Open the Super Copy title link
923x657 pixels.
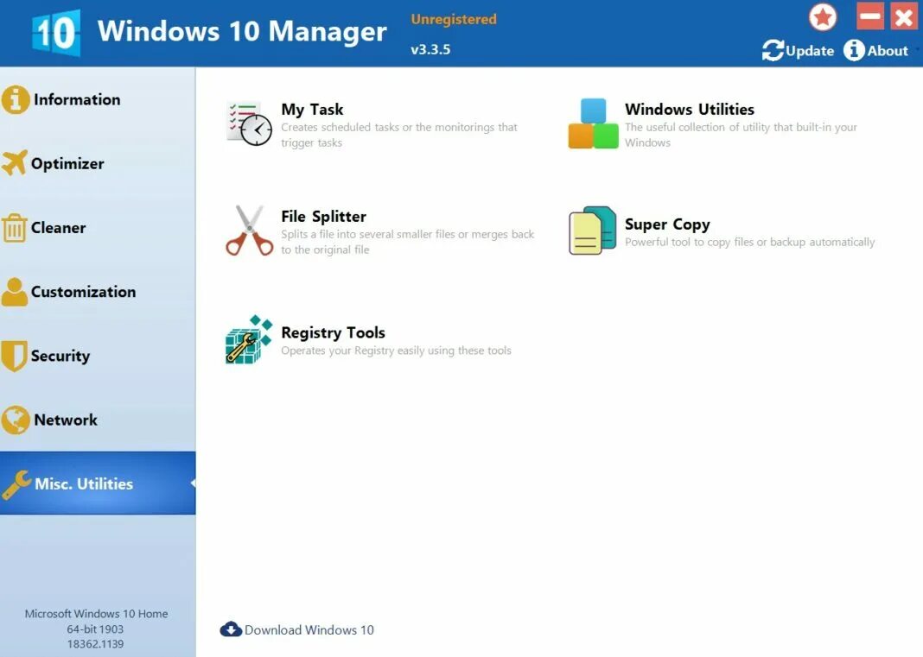point(667,224)
